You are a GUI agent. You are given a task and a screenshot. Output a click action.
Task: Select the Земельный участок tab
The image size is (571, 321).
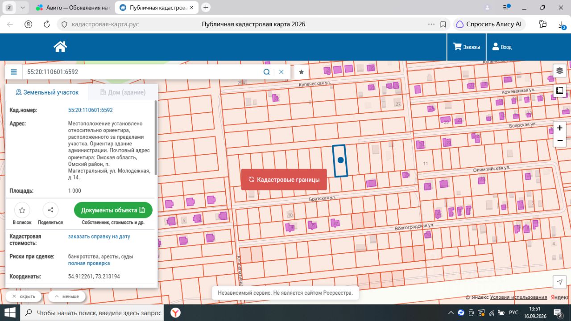coord(47,92)
